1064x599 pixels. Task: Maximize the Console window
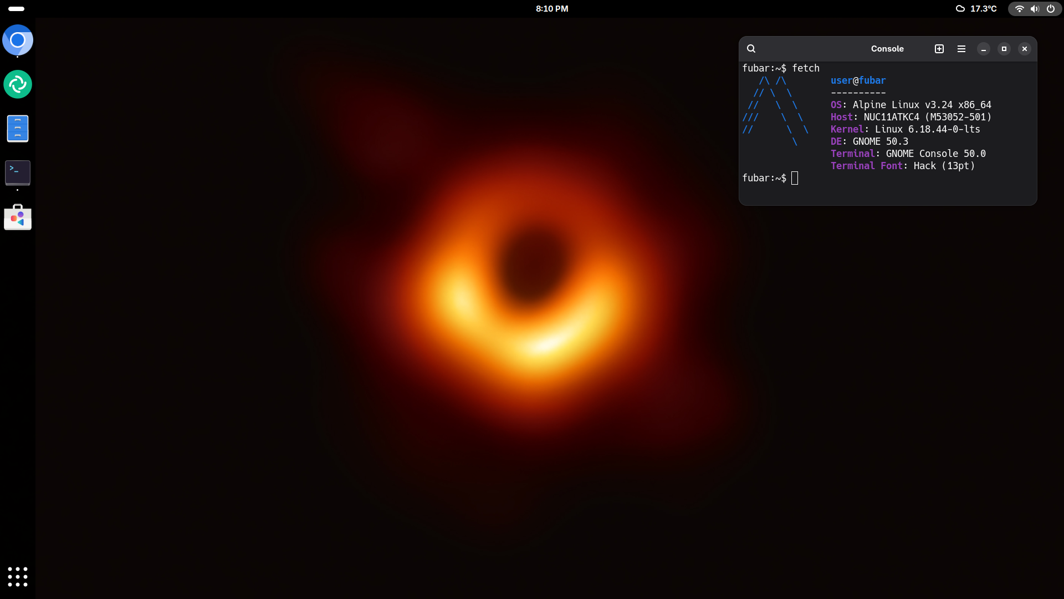click(1004, 49)
